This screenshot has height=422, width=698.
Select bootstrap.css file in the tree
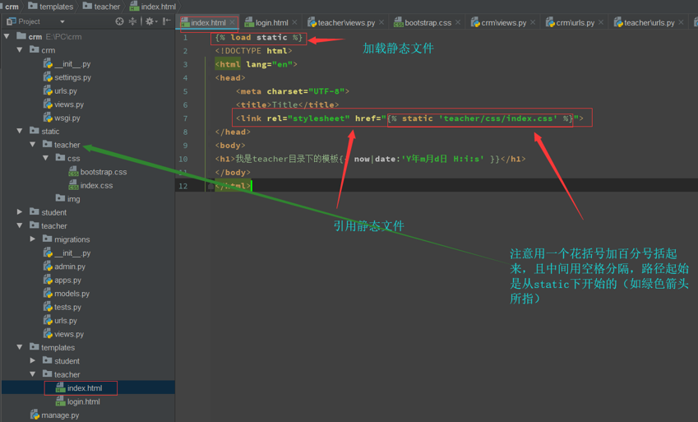(x=103, y=172)
